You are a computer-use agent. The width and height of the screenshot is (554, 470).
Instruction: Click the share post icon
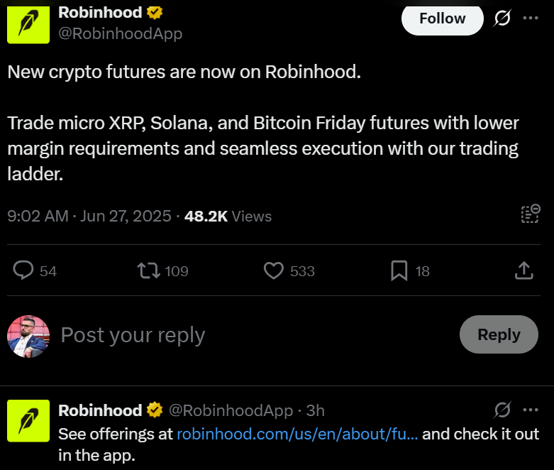(523, 270)
